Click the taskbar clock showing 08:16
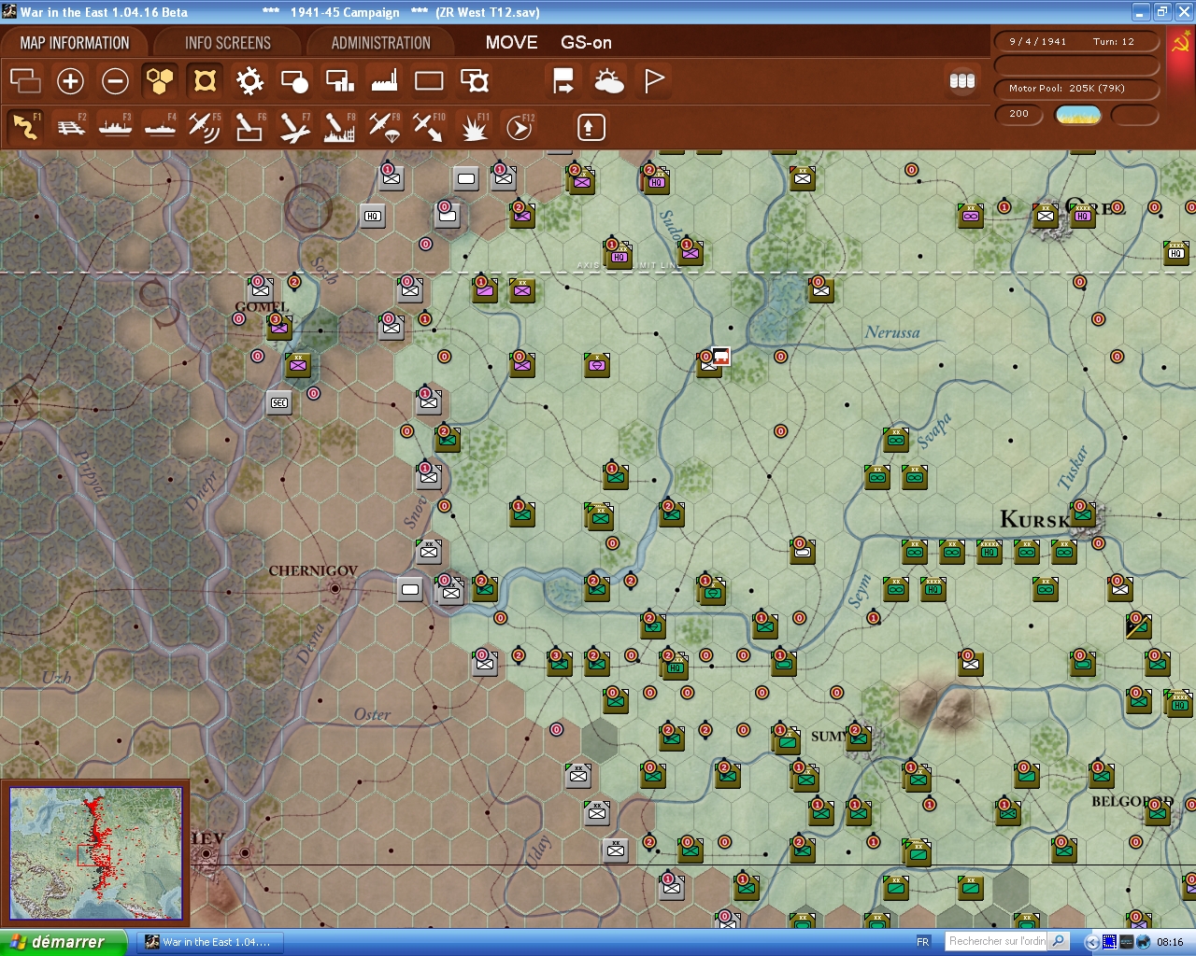1196x956 pixels. coord(1170,942)
